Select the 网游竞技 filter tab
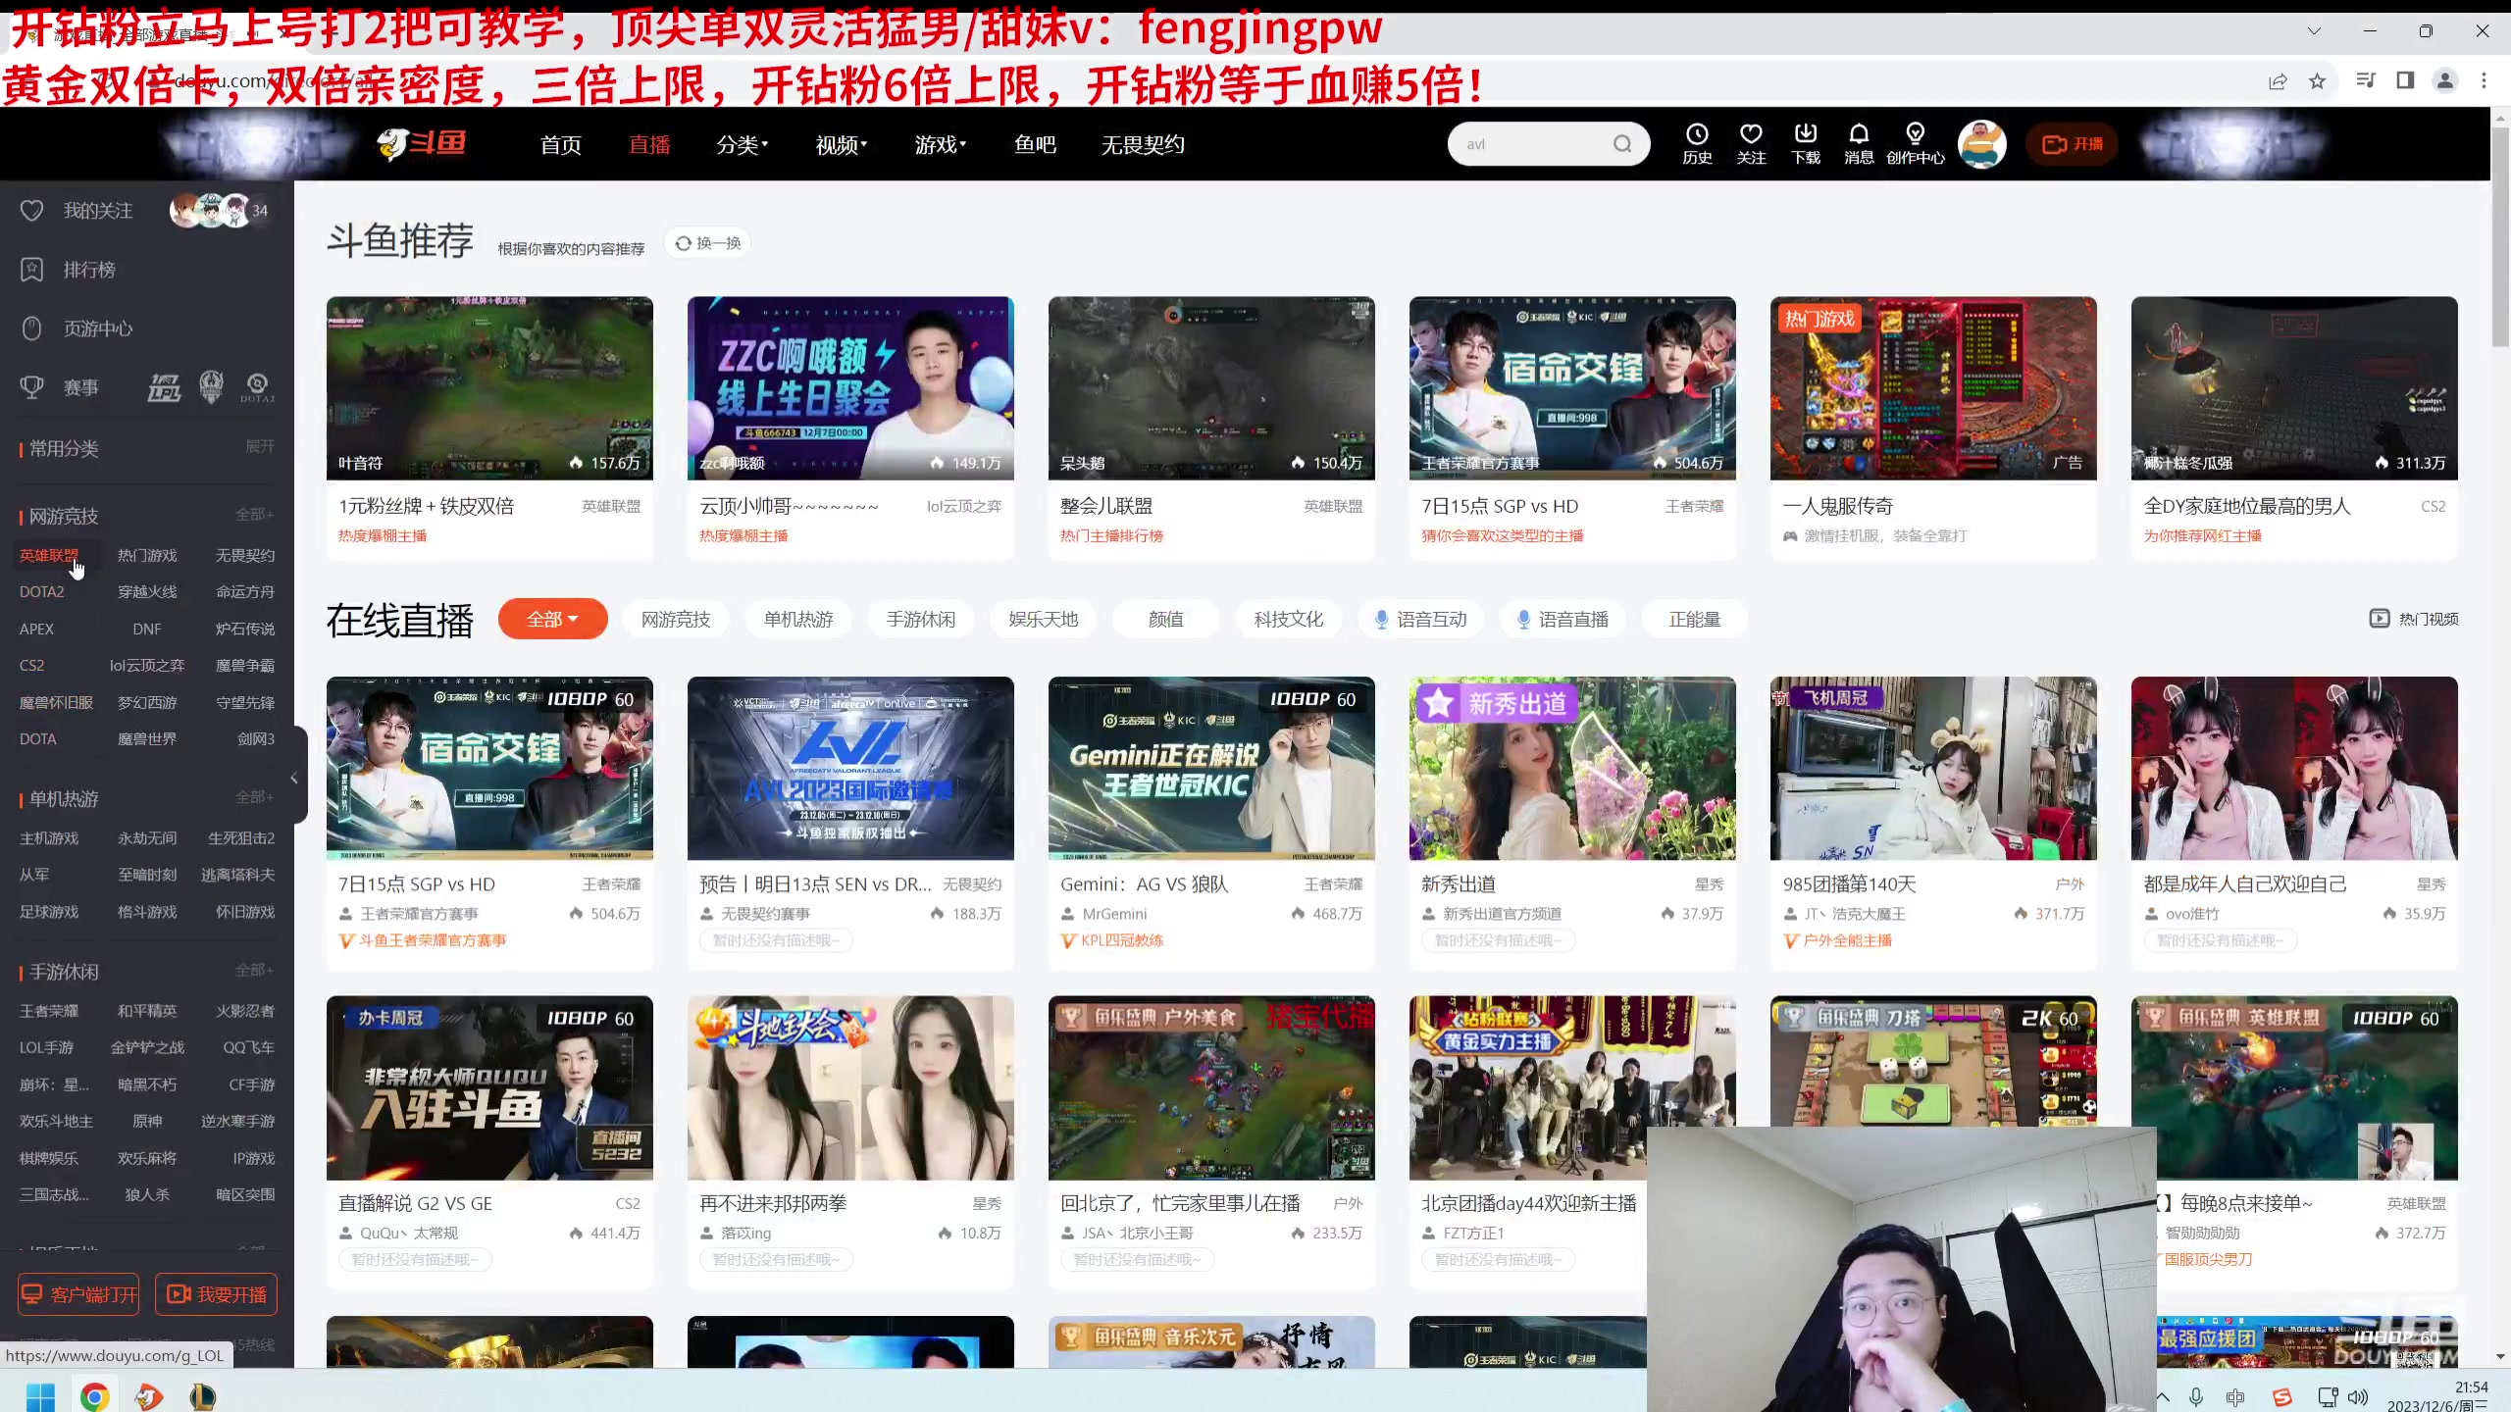Image resolution: width=2511 pixels, height=1412 pixels. click(x=676, y=619)
